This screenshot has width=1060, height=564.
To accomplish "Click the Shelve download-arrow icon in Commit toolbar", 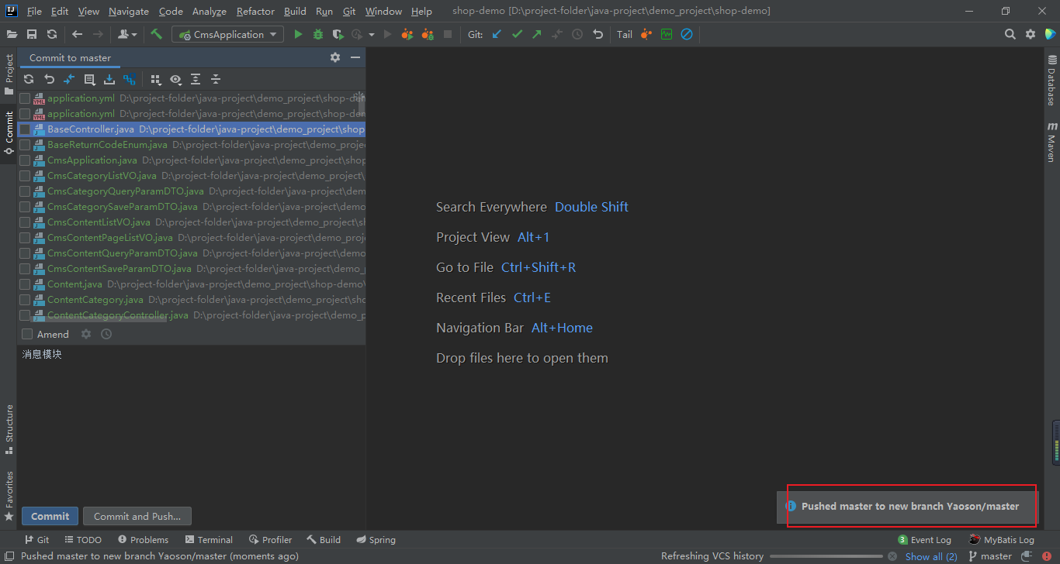I will [109, 79].
